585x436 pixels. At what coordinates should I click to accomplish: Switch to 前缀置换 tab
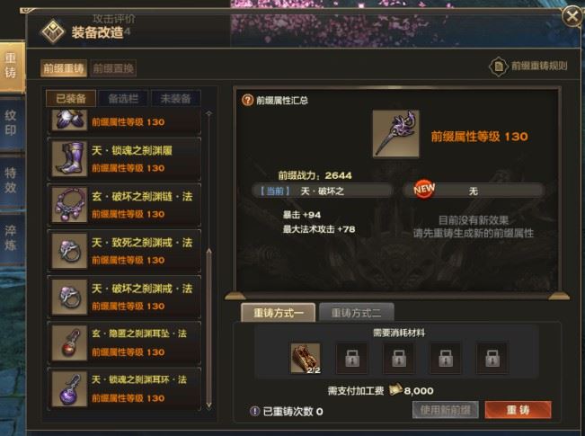pyautogui.click(x=113, y=68)
